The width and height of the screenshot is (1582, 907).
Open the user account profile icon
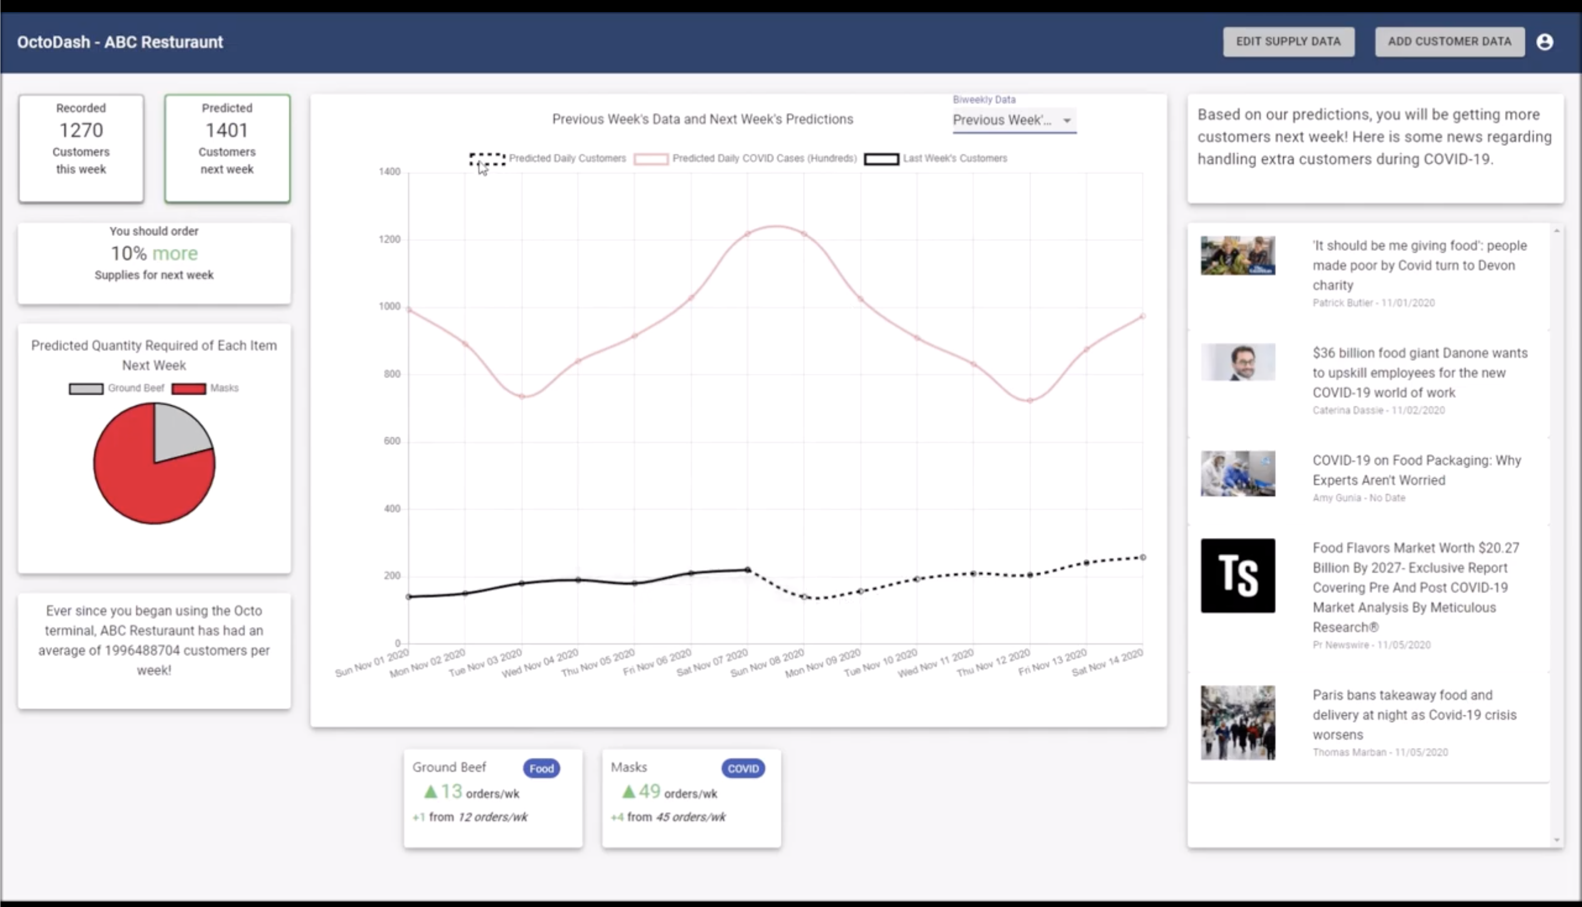[1544, 42]
